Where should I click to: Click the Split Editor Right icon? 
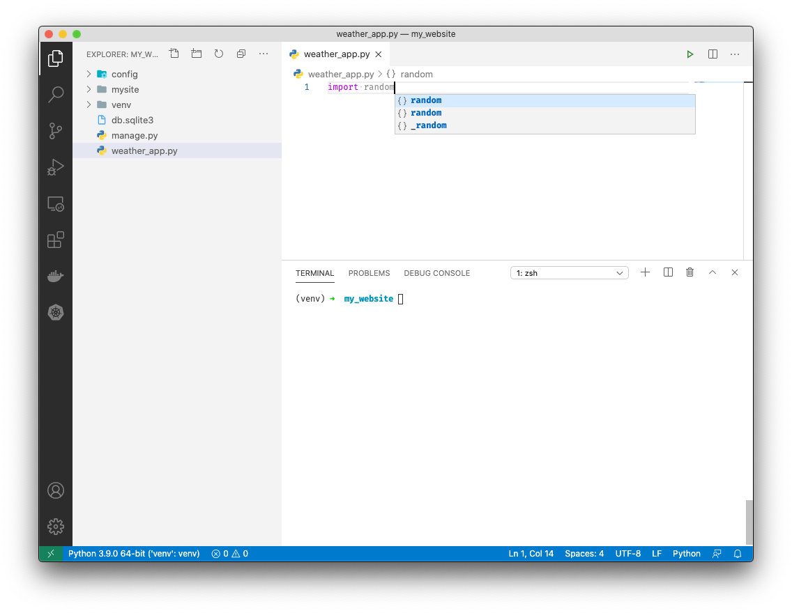point(713,54)
